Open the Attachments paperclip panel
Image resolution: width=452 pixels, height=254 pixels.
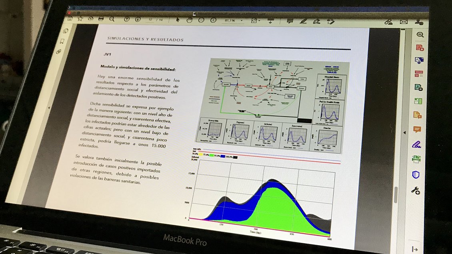pos(59,52)
